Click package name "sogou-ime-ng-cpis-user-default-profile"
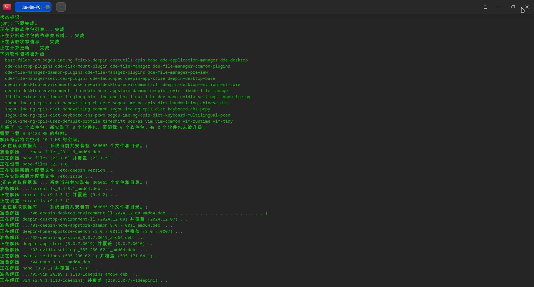This screenshot has height=287, width=534. coord(53,121)
